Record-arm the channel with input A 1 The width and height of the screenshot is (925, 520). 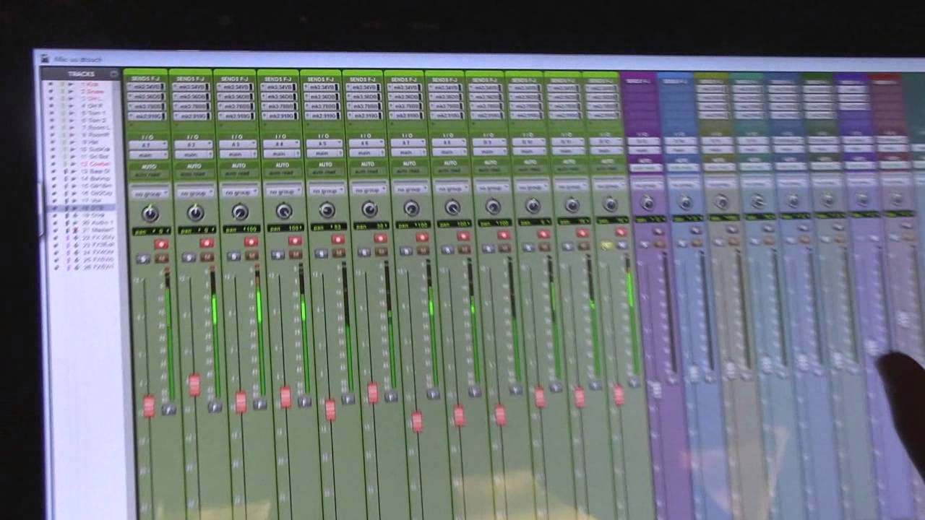pyautogui.click(x=161, y=244)
